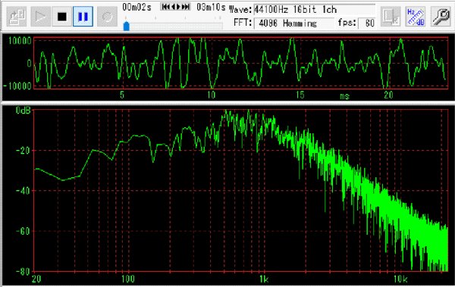This screenshot has height=287, width=455.
Task: Click the total duration 03m10s label
Action: [211, 7]
